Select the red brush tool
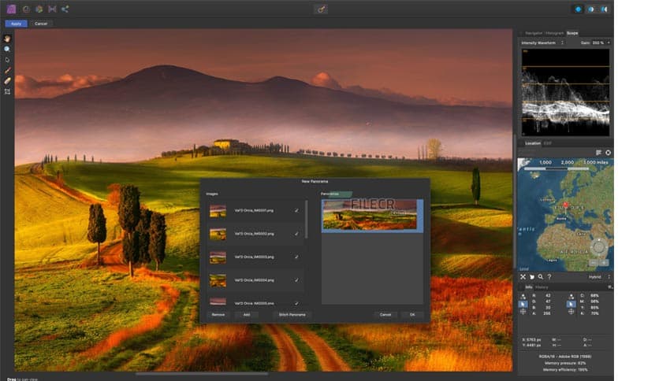Screen dimensions: 659x381 click(x=7, y=70)
